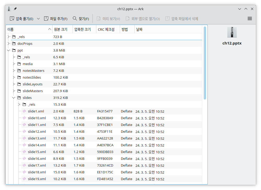Open the hamburger menu button

pyautogui.click(x=250, y=18)
